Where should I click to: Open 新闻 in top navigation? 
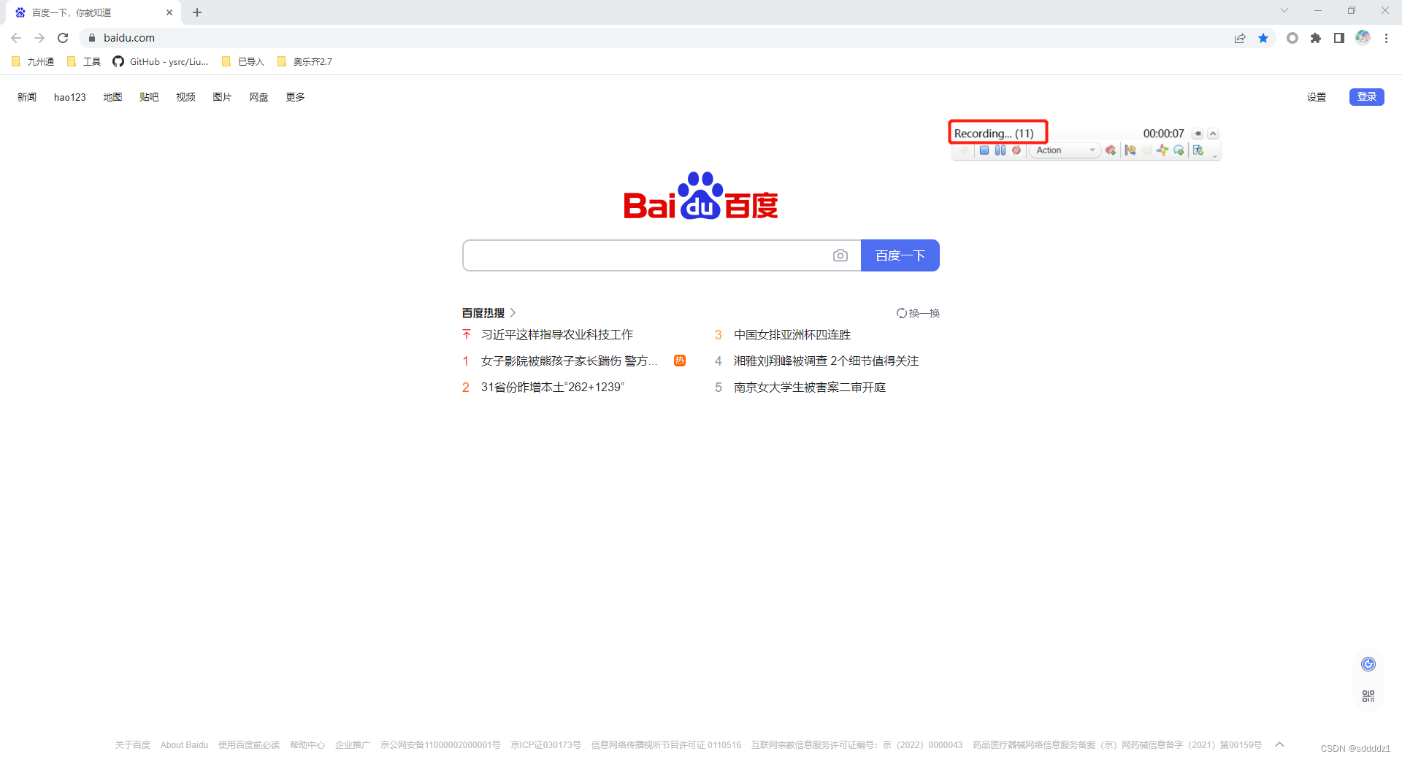pos(27,97)
